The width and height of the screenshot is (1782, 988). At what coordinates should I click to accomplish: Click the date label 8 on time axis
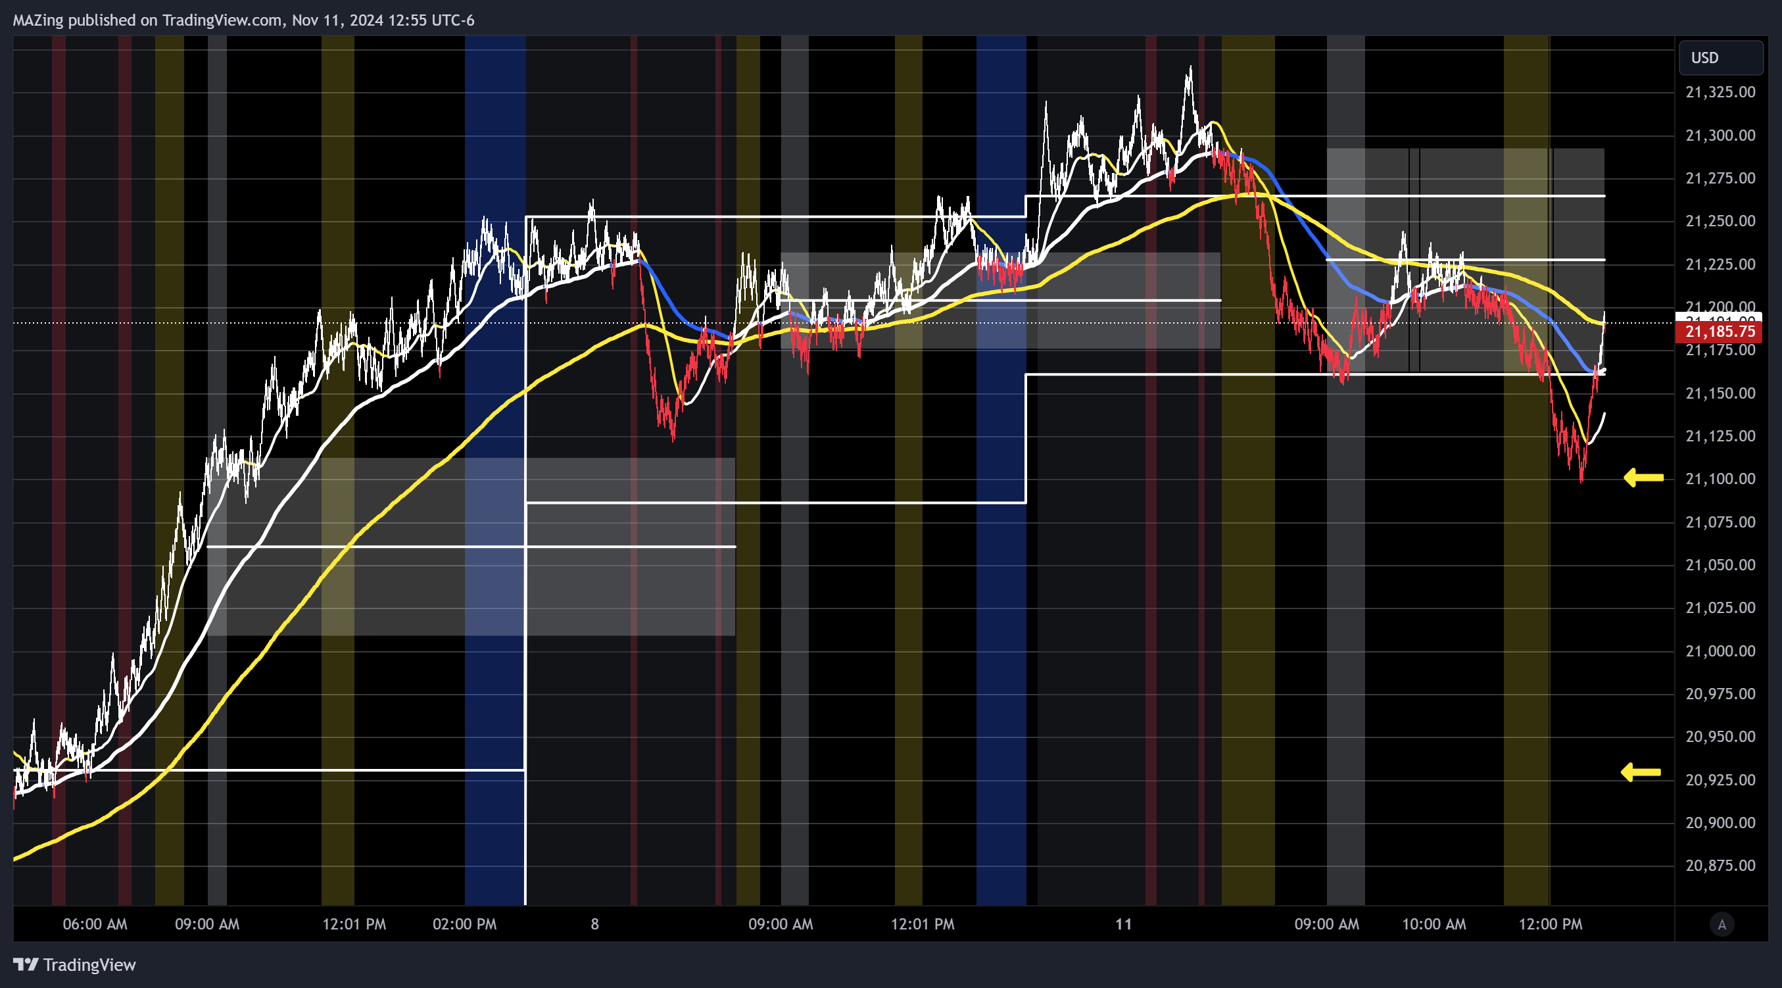595,924
